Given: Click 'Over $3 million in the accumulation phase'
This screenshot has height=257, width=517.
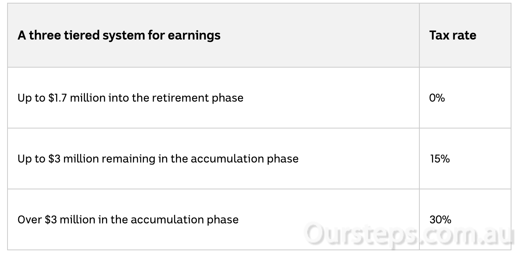Looking at the screenshot, I should pyautogui.click(x=128, y=219).
